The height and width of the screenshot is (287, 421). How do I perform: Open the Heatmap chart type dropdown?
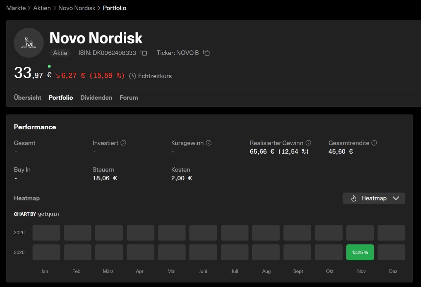tap(374, 198)
